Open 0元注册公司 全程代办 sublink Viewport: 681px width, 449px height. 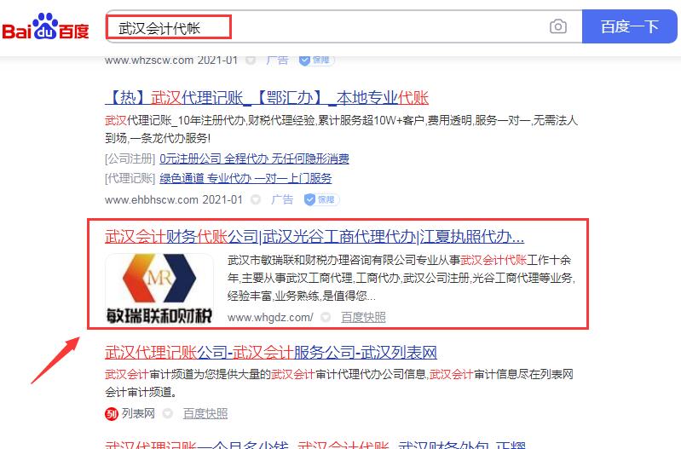(x=254, y=159)
